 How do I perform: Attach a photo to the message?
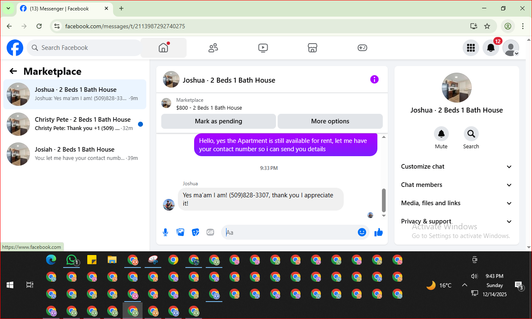tap(180, 232)
